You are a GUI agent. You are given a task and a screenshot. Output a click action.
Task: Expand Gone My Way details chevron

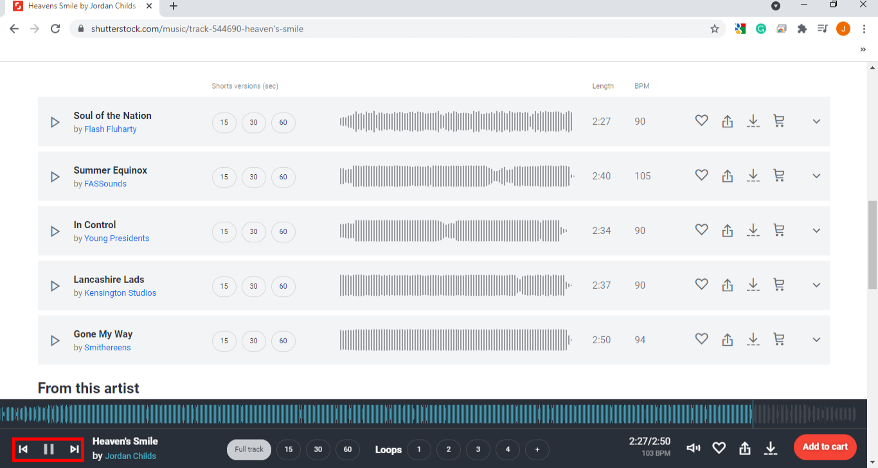click(816, 340)
